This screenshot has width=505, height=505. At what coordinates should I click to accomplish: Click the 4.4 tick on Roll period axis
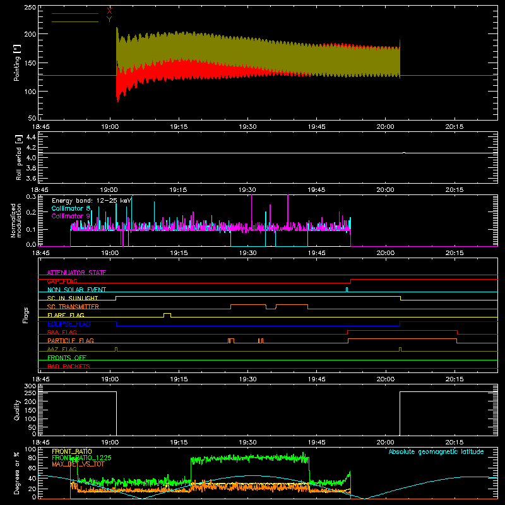click(x=30, y=137)
